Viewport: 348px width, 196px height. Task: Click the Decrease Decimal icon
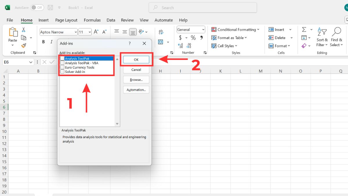pos(188,46)
